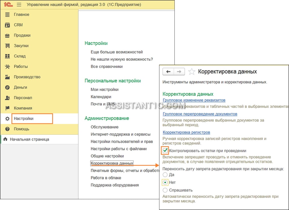
Task: Toggle Контролировать остатки при проведении checkbox
Action: (x=165, y=151)
